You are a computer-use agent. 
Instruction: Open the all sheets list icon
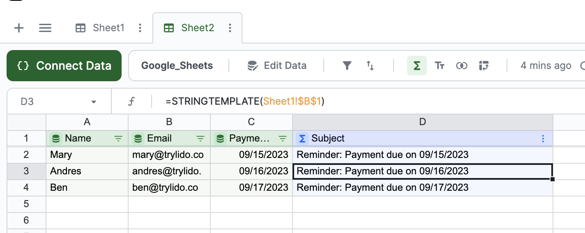[45, 28]
